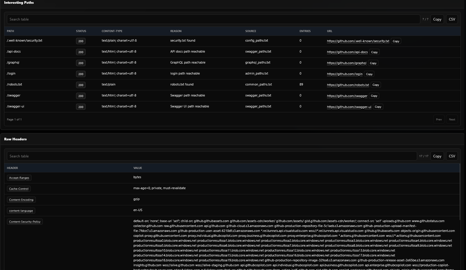Select the Accept-Ranges header tag
Viewport: 466px width, 270px height.
19,178
